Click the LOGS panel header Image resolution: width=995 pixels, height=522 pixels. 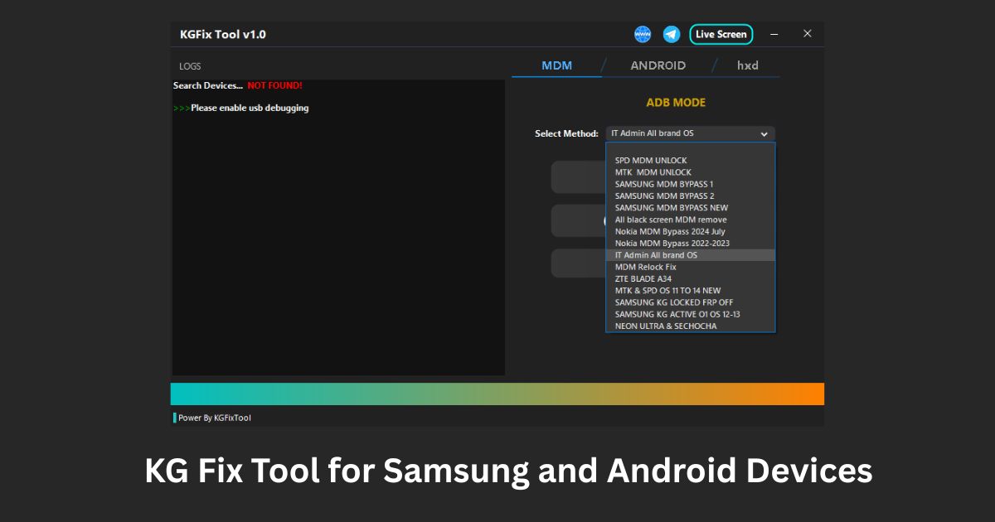[190, 66]
